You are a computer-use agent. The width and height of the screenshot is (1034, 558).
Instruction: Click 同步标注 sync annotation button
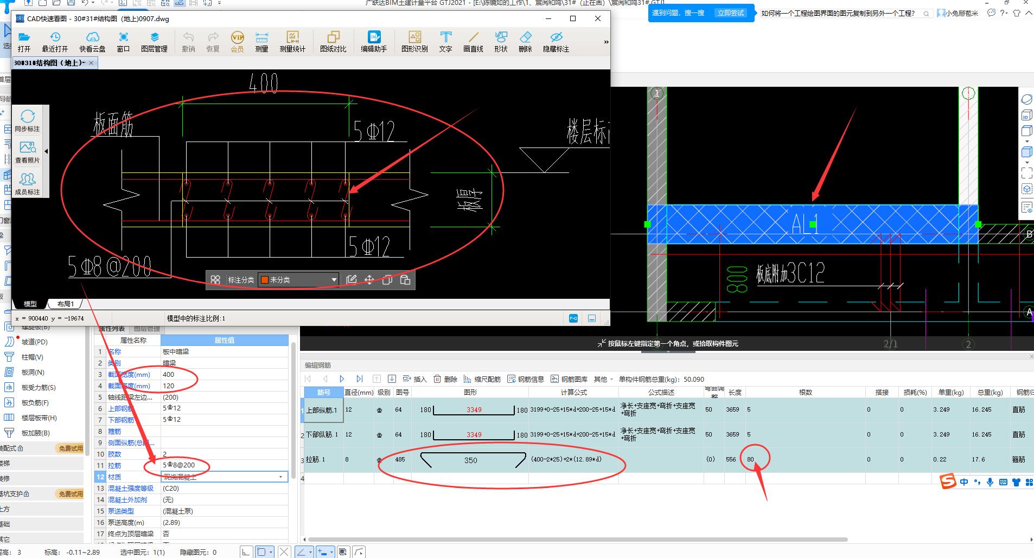click(27, 120)
